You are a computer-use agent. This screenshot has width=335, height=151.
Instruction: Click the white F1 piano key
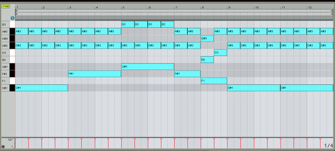coord(12,81)
